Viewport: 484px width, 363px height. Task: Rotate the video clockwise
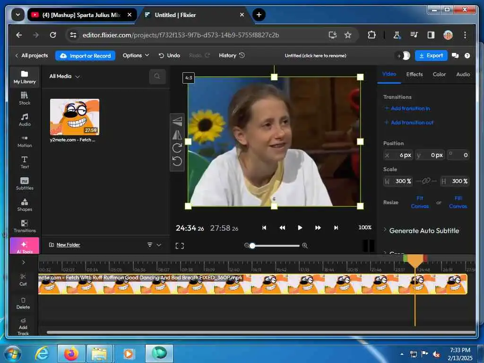[177, 148]
